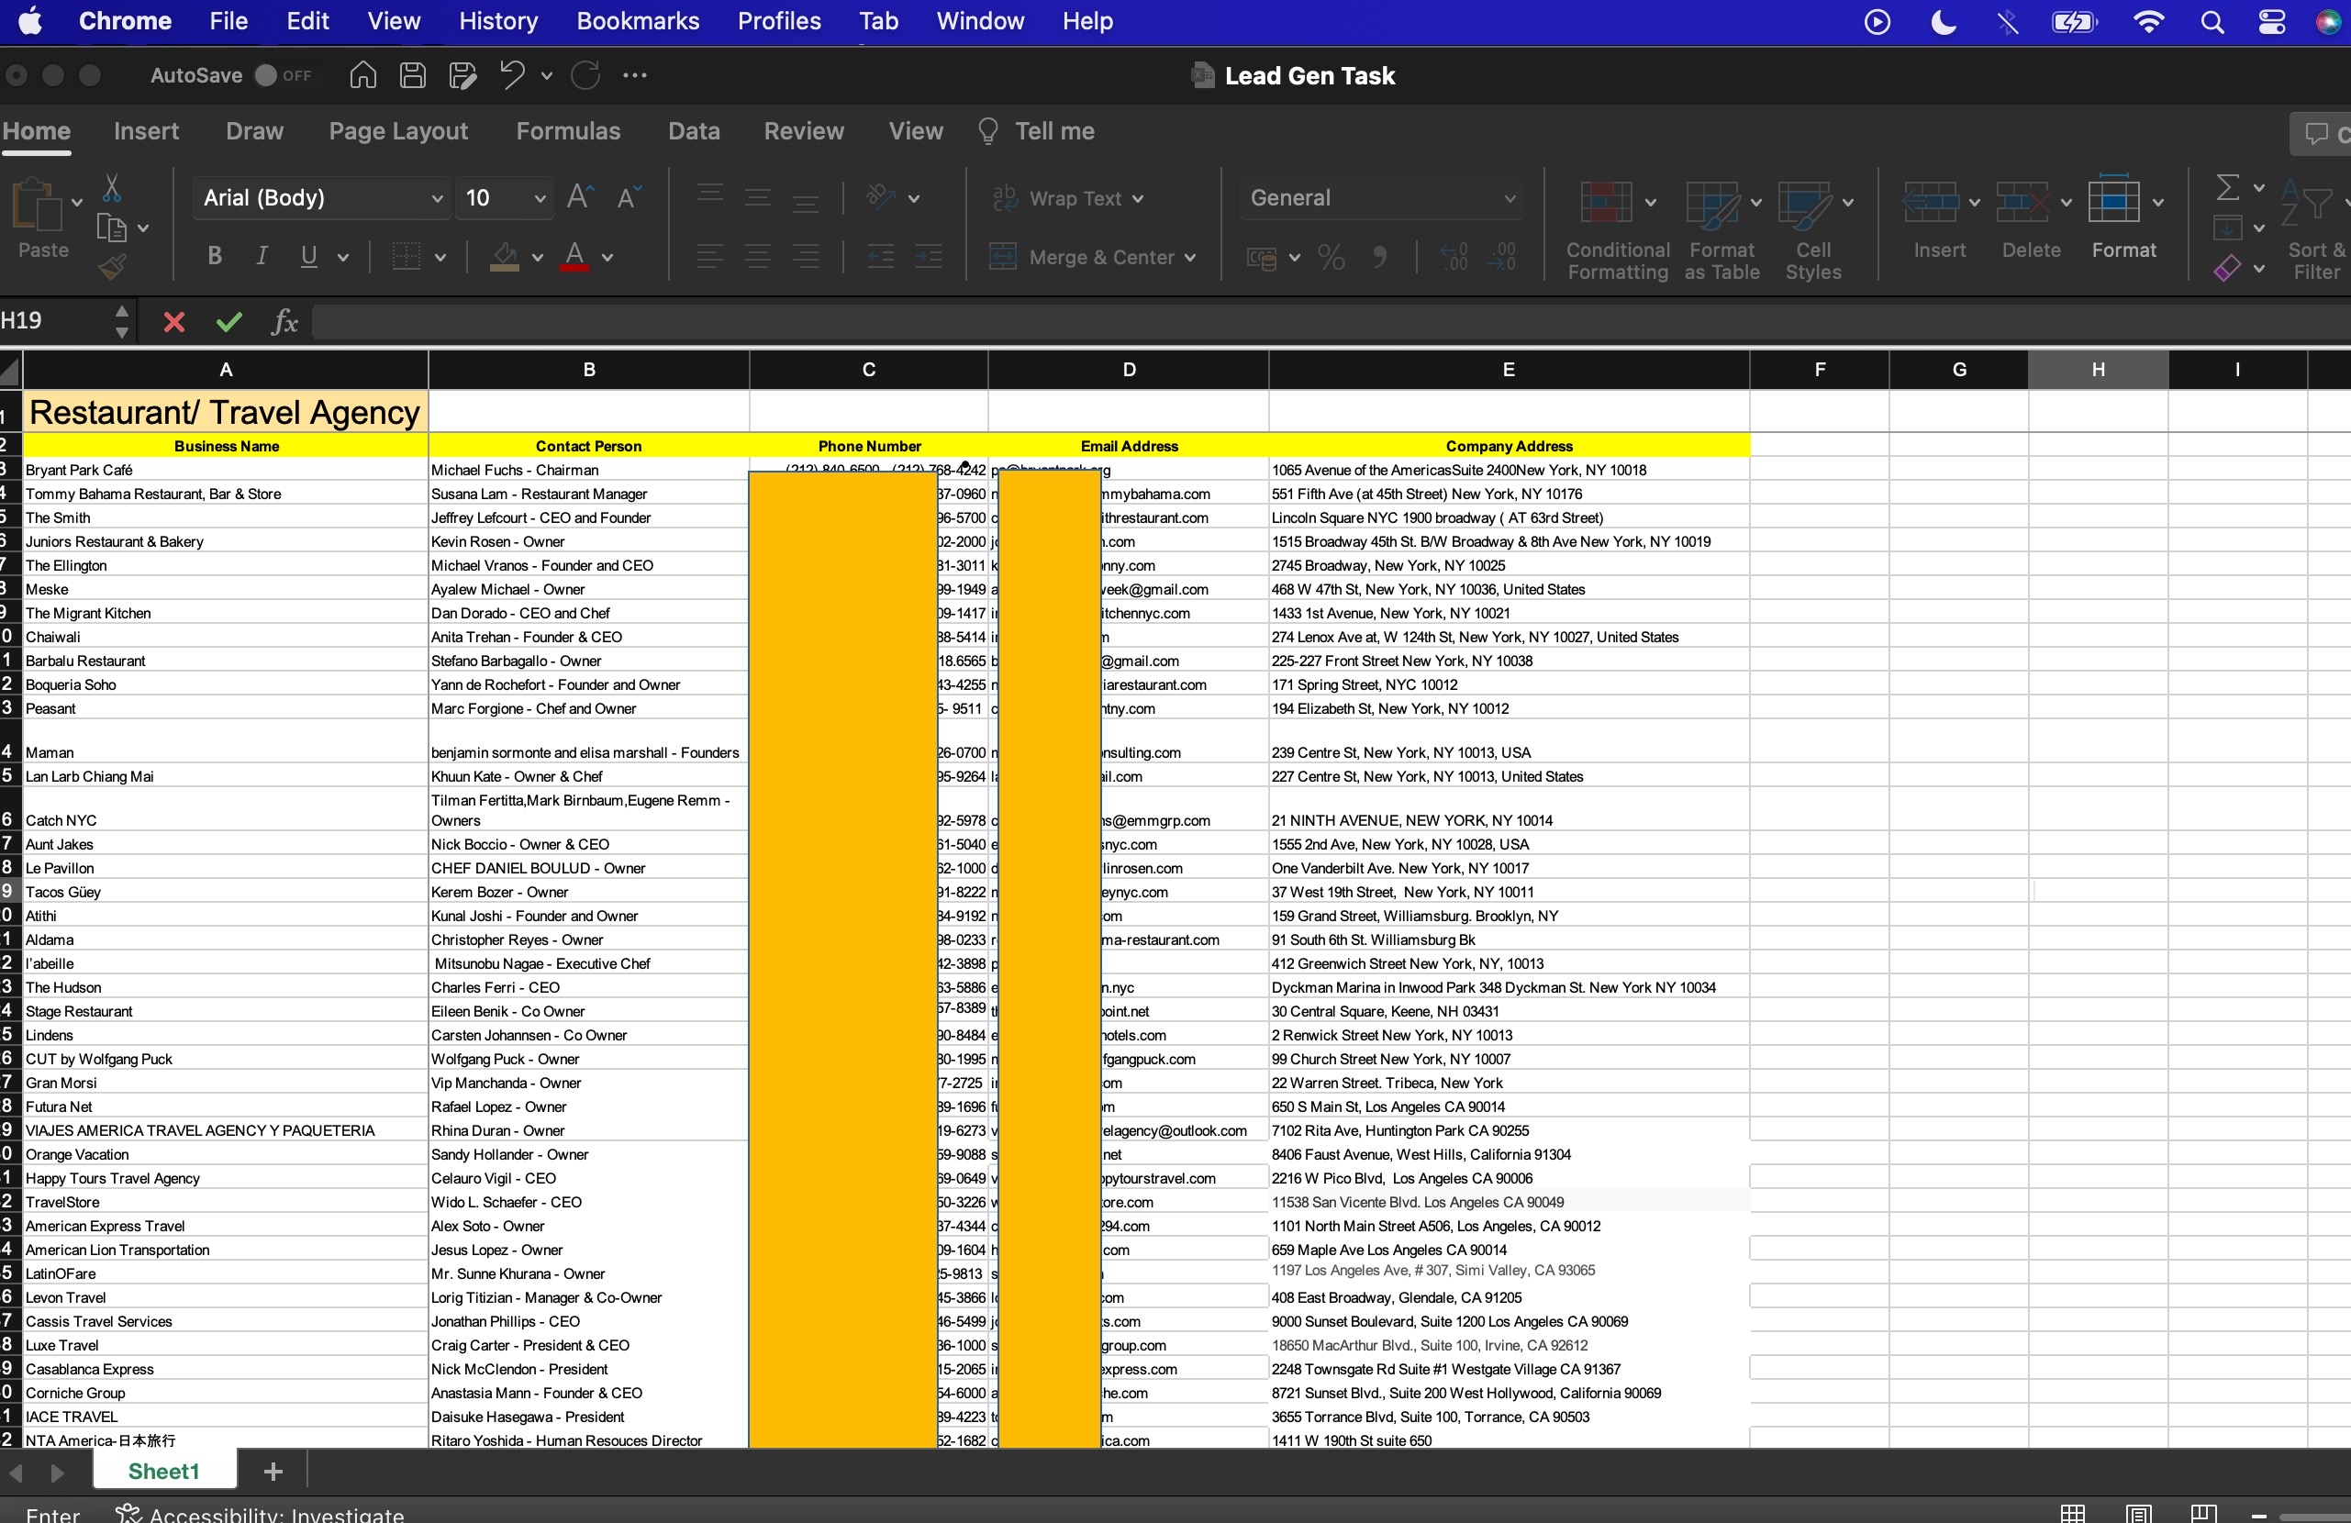The image size is (2351, 1523).
Task: Open the Insert ribbon tab
Action: tap(146, 131)
